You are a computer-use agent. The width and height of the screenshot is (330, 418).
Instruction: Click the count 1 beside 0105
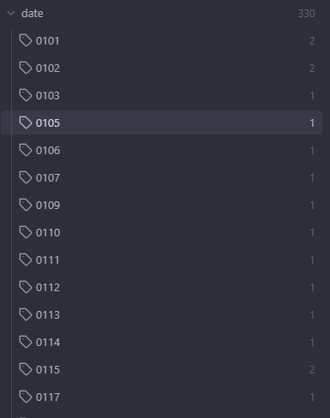click(312, 123)
